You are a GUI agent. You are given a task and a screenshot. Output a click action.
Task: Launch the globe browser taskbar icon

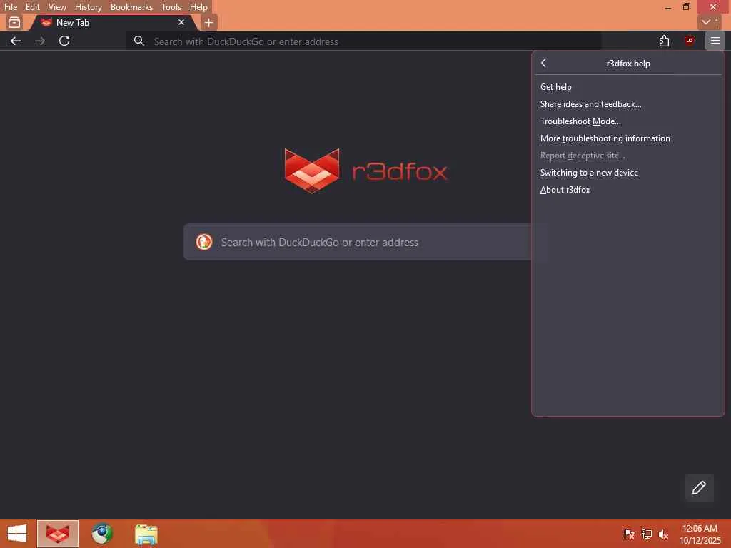coord(101,534)
